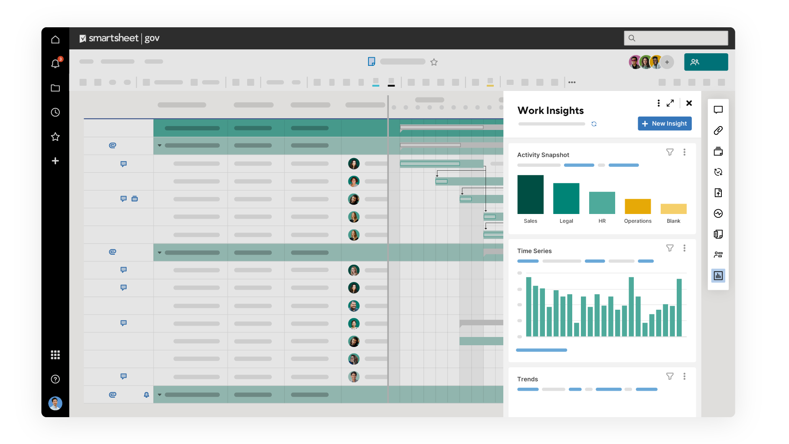
Task: Open the Update Requests panel
Action: [718, 172]
